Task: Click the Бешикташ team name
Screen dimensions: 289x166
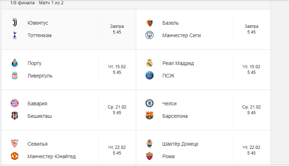Action: (40, 116)
